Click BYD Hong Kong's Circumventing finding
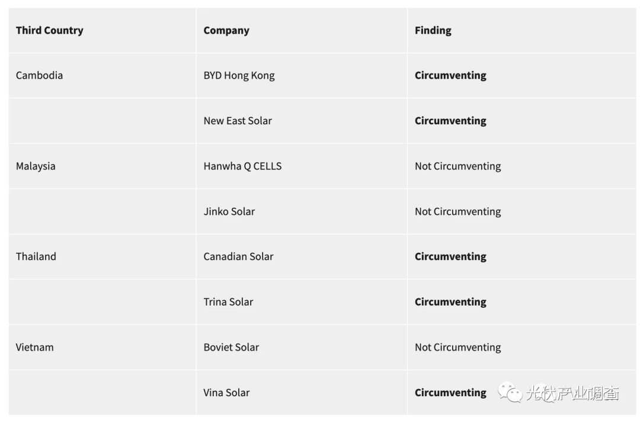This screenshot has height=421, width=640. (450, 75)
